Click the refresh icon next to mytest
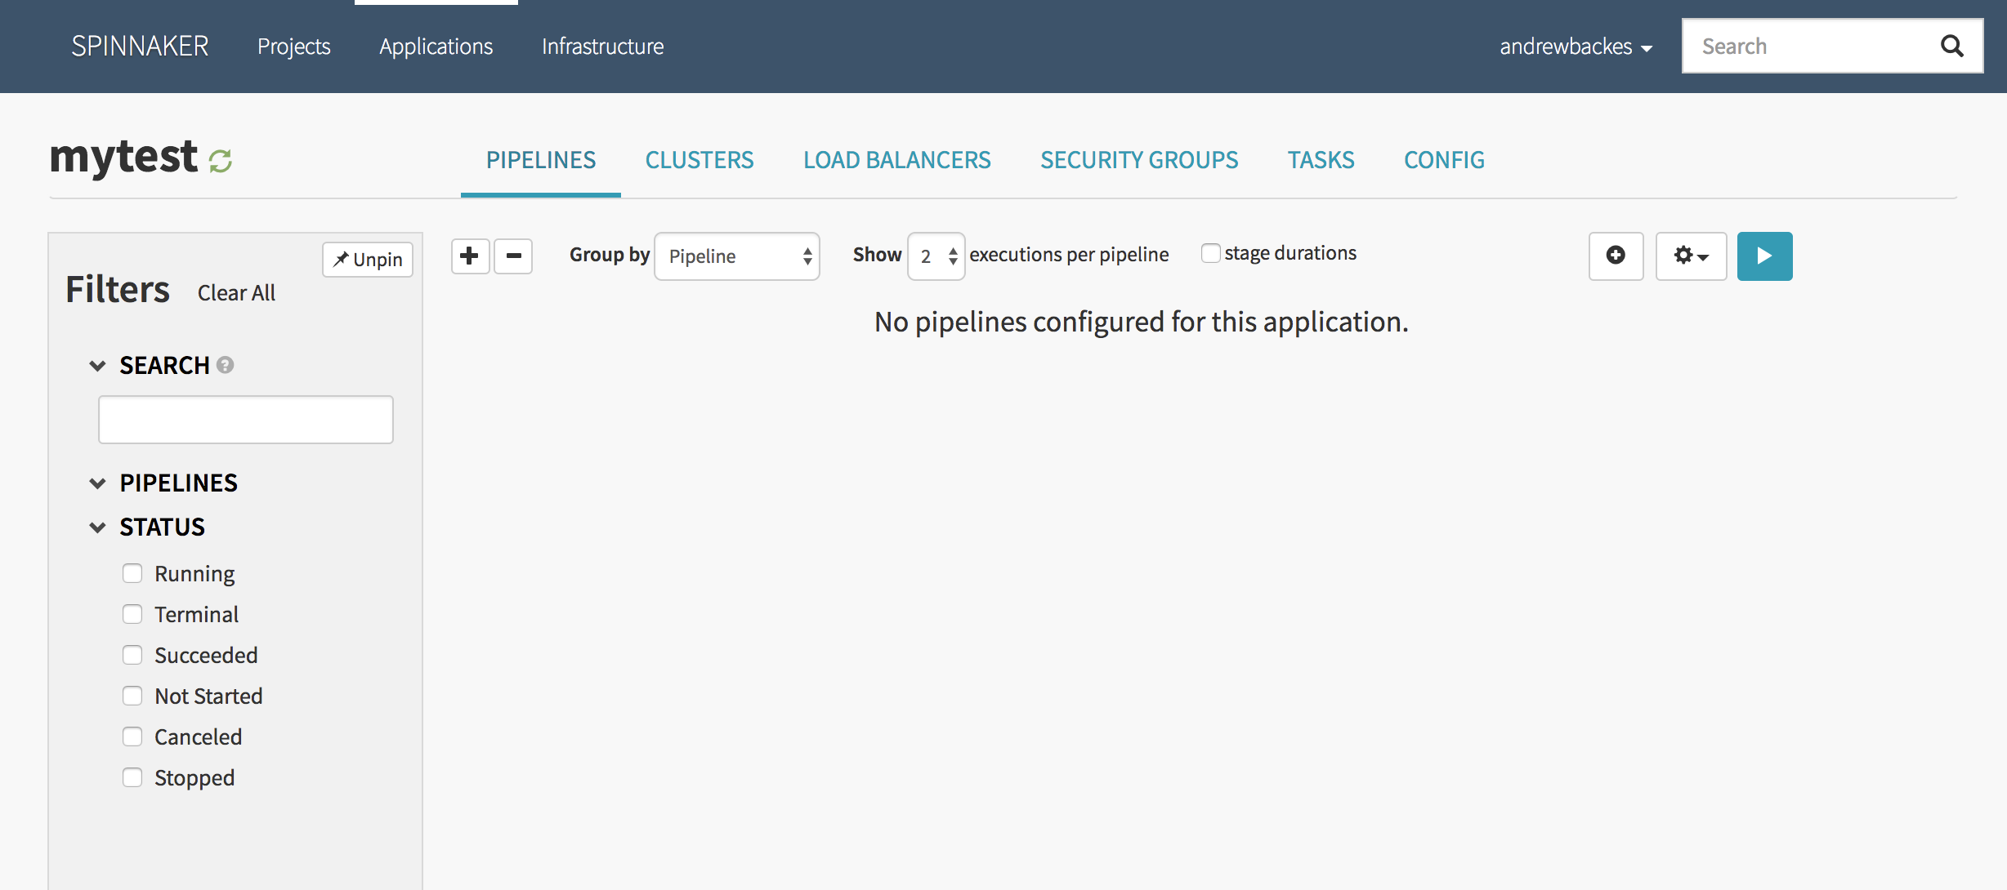Viewport: 2007px width, 890px height. (x=220, y=161)
